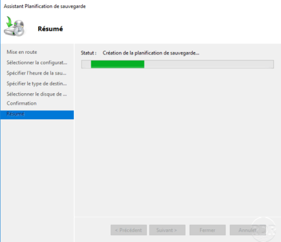The image size is (281, 242).
Task: Cancel with the Annuler button
Action: [248, 230]
